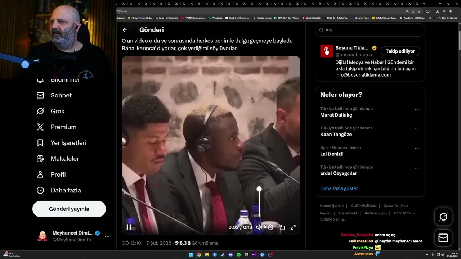
Task: Open Yer İşaretleri bookmarks
Action: [x=62, y=143]
